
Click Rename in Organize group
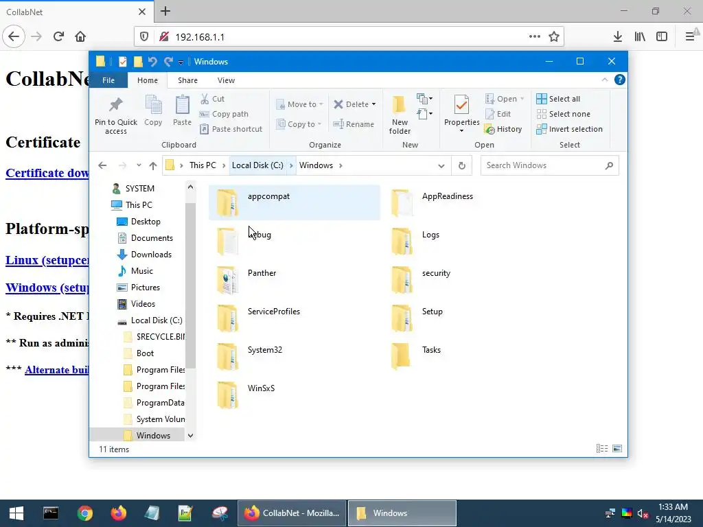point(354,124)
